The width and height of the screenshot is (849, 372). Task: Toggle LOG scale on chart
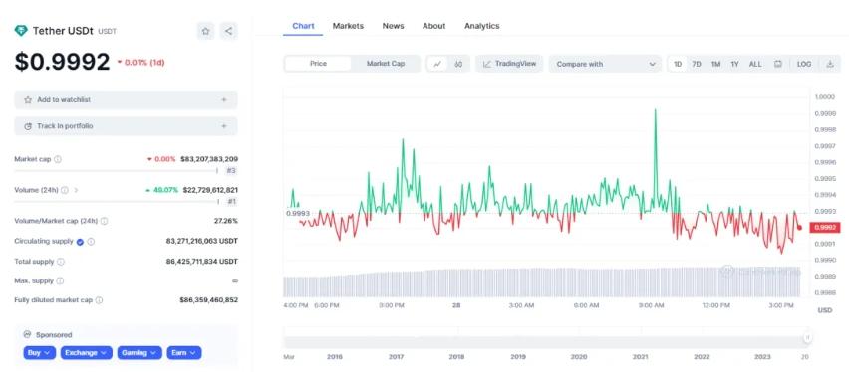[804, 64]
